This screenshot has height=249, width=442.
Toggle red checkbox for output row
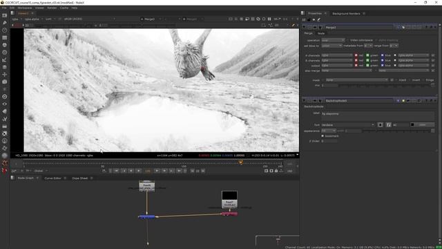[x=356, y=66]
